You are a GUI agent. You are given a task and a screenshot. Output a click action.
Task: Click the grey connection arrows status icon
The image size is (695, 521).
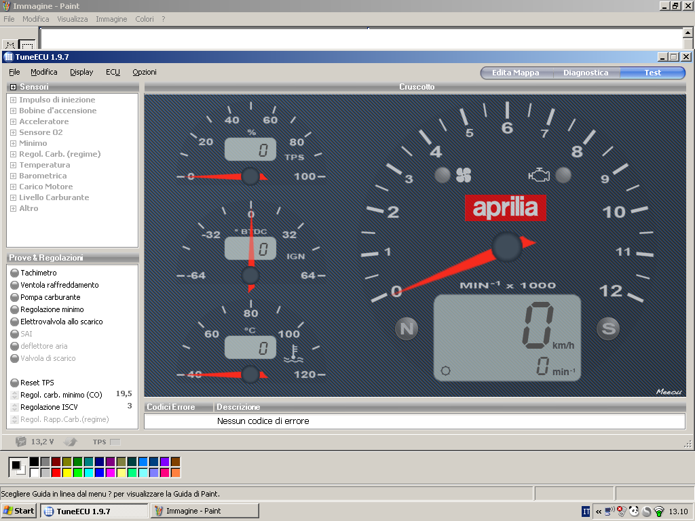(71, 441)
